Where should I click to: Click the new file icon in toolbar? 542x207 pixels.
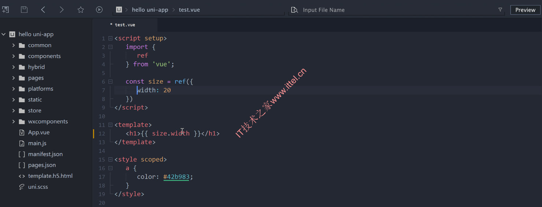pos(5,10)
